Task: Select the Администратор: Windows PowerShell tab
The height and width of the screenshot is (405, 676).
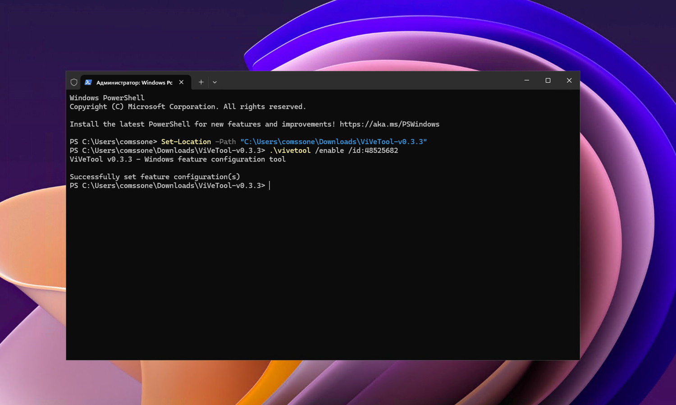Action: 136,82
